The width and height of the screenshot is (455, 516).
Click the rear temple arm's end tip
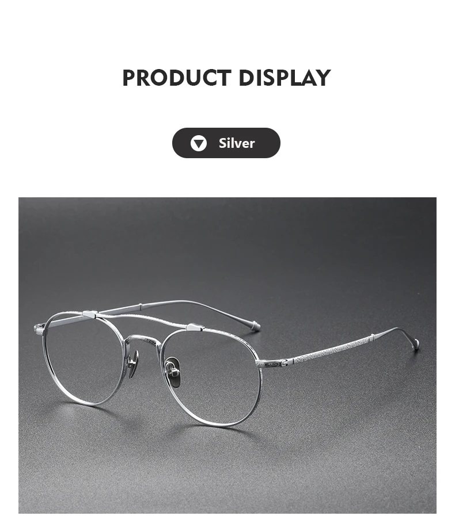(x=255, y=325)
